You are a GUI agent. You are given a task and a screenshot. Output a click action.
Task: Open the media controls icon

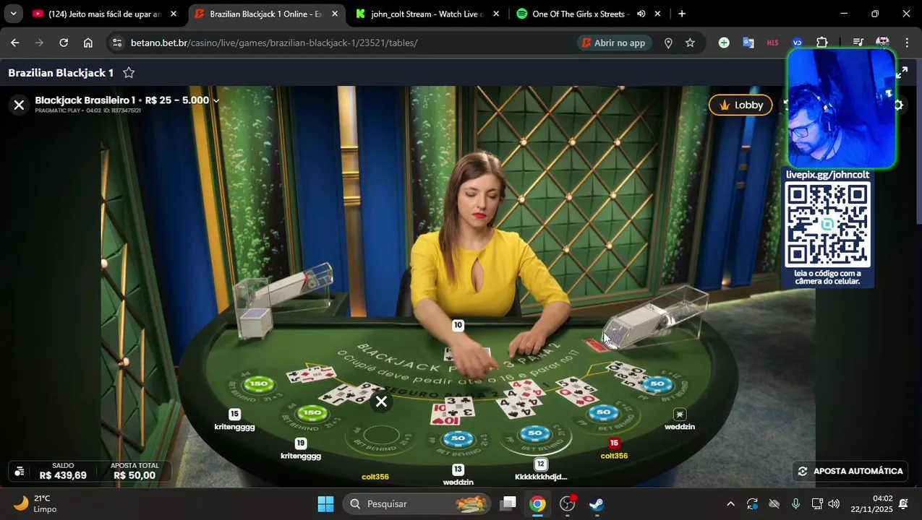pyautogui.click(x=858, y=43)
